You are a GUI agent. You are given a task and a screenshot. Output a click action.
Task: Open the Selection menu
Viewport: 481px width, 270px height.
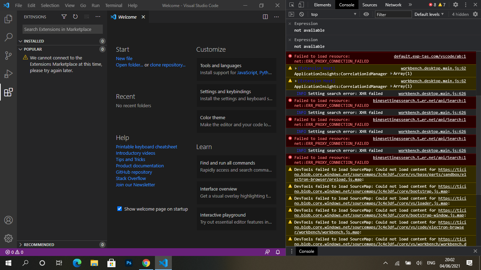50,5
